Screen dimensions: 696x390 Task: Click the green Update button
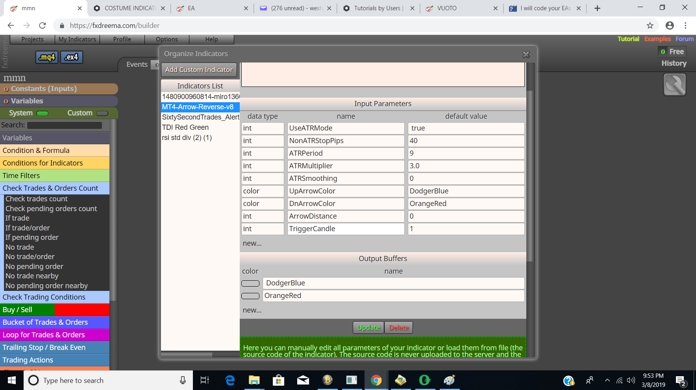[x=368, y=327]
